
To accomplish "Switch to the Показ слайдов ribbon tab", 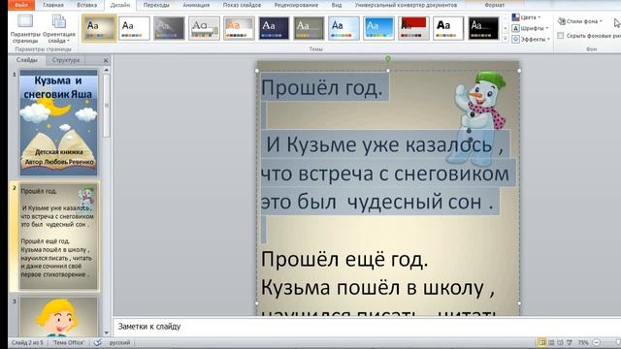I will (x=242, y=5).
